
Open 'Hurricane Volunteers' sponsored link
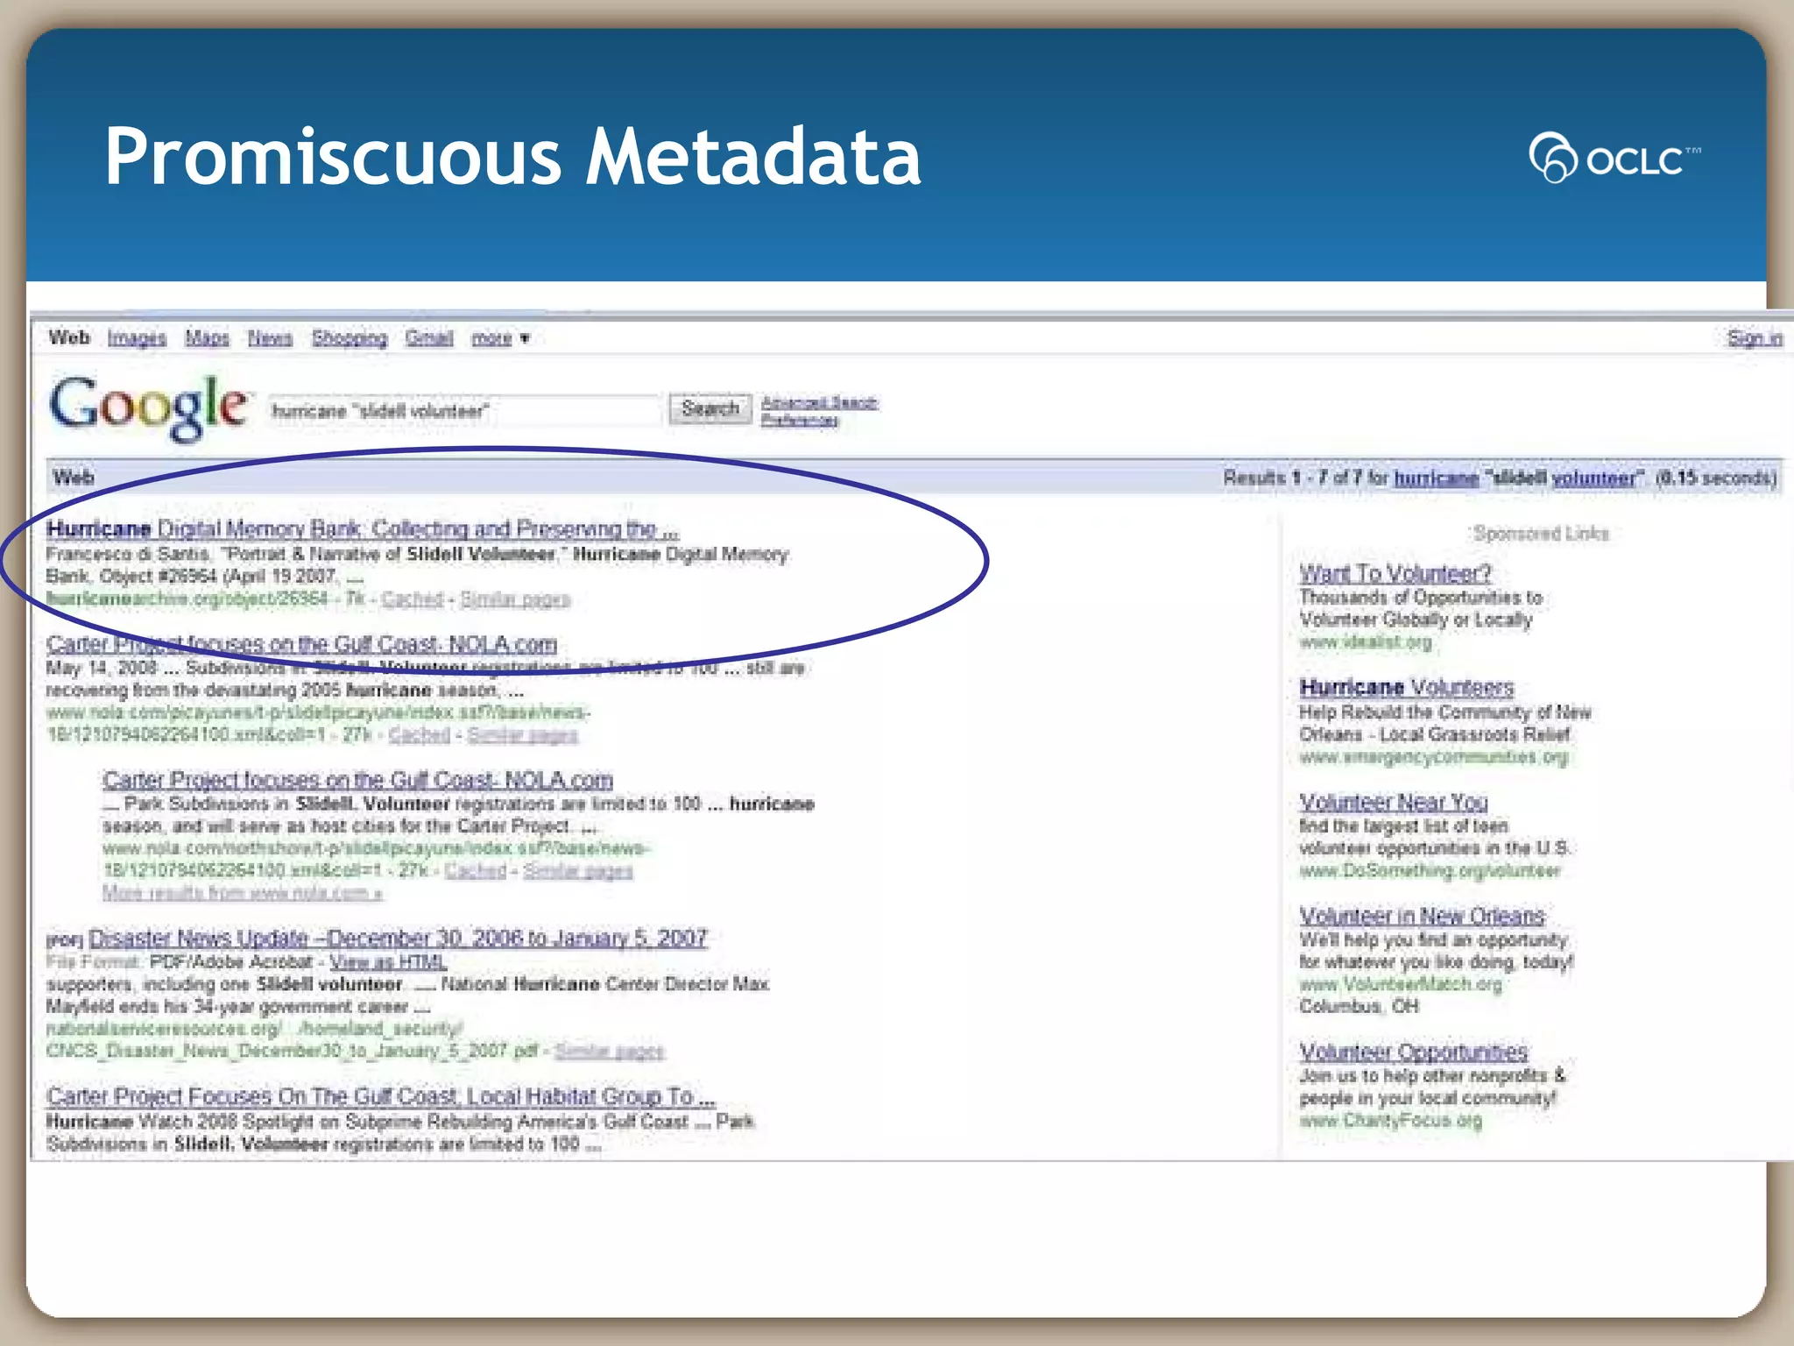1406,687
